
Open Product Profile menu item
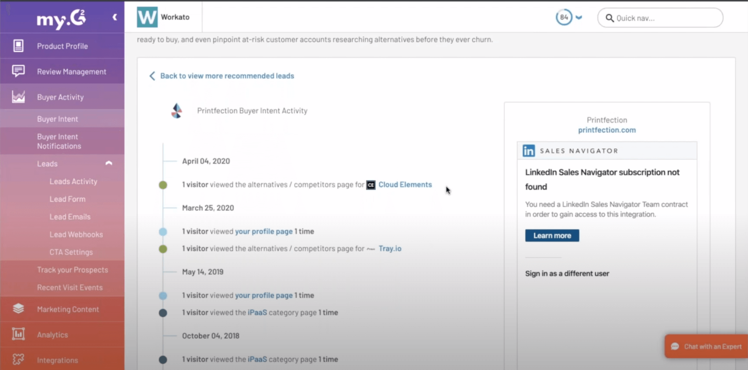[62, 46]
